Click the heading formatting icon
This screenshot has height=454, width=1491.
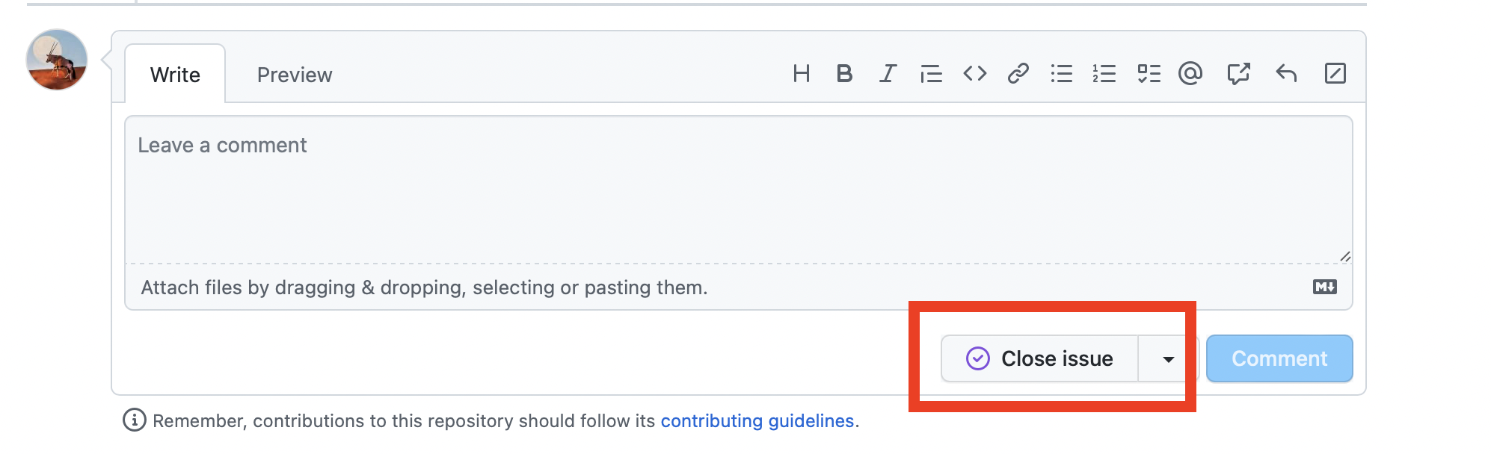801,73
